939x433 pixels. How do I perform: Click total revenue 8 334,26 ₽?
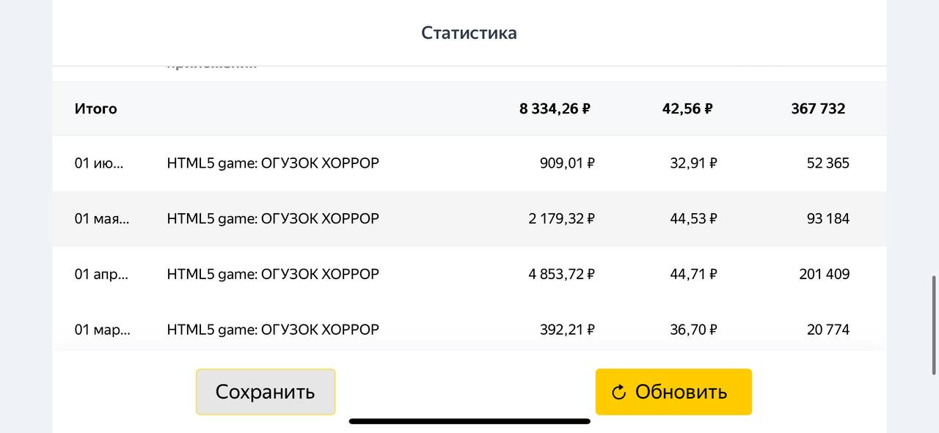(x=555, y=108)
